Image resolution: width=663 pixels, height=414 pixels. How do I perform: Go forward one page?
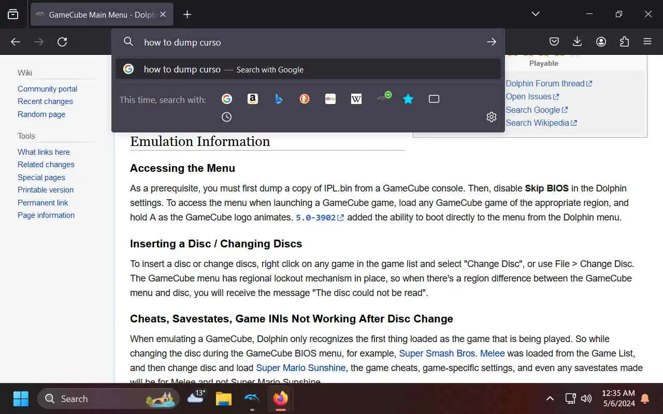click(39, 42)
